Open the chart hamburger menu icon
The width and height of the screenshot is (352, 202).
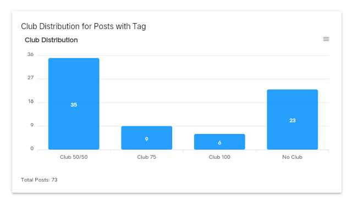point(326,39)
